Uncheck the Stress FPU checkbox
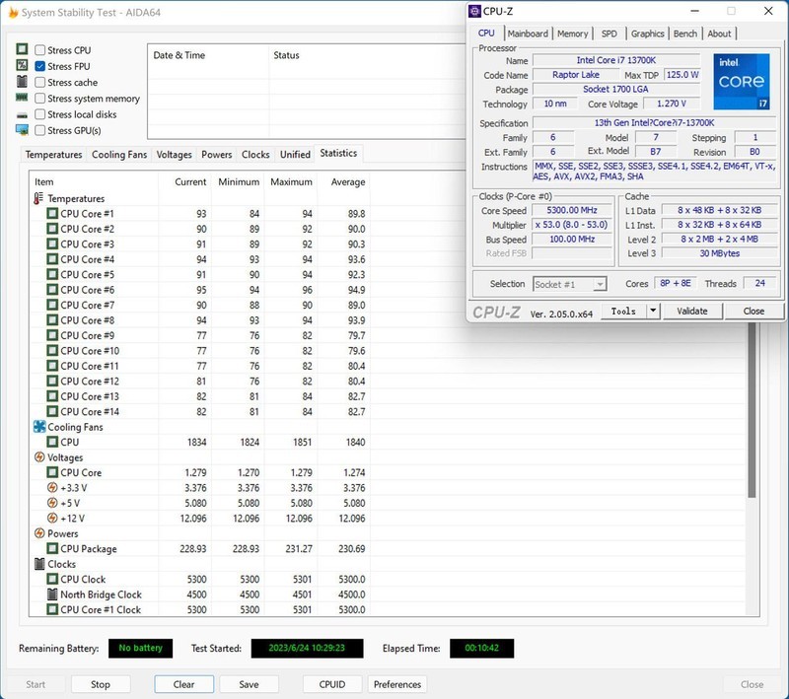This screenshot has height=699, width=789. click(40, 66)
